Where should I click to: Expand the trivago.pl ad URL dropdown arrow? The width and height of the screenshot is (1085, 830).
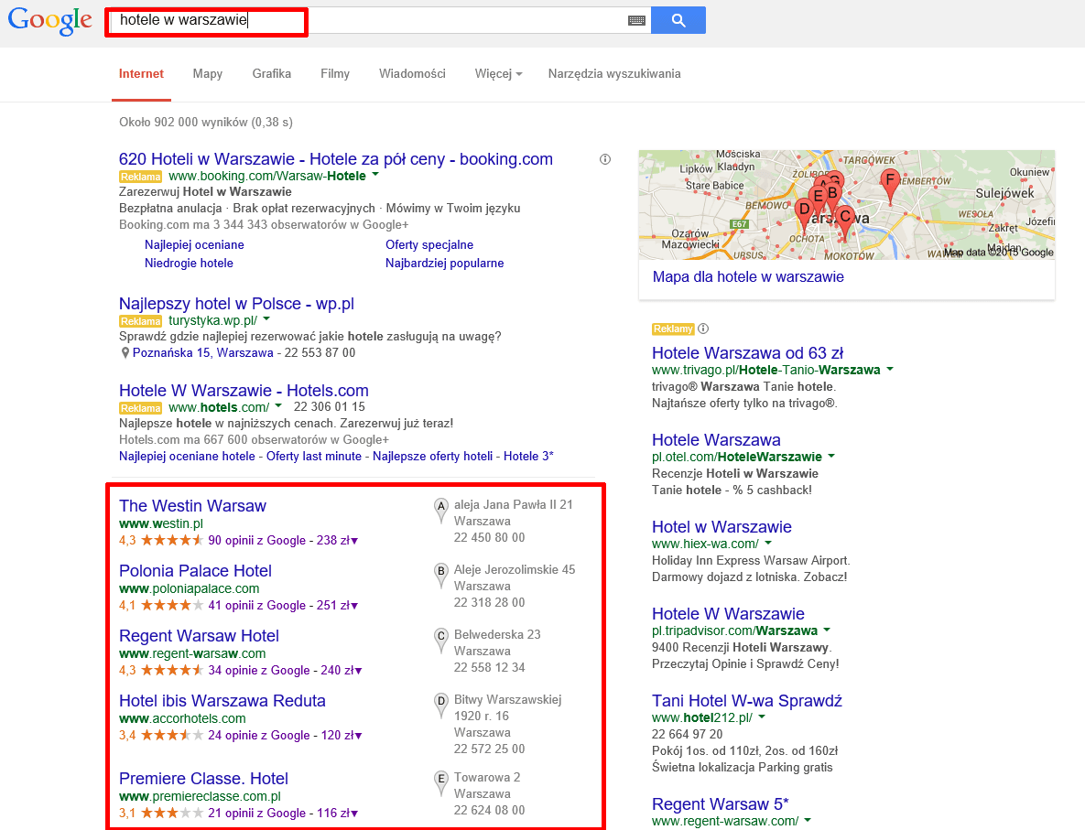click(x=890, y=369)
